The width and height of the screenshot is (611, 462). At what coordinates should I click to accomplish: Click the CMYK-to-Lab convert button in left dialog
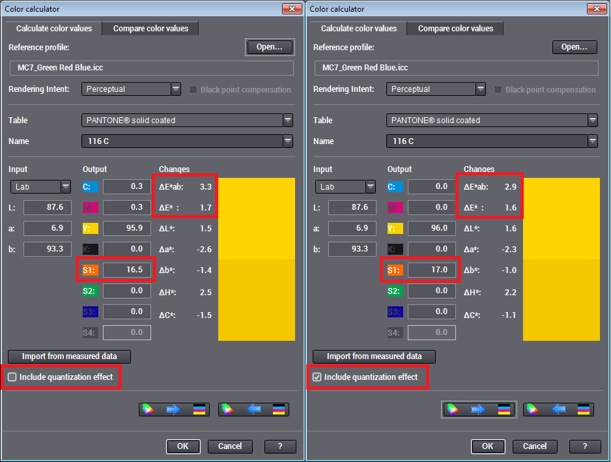coord(253,409)
